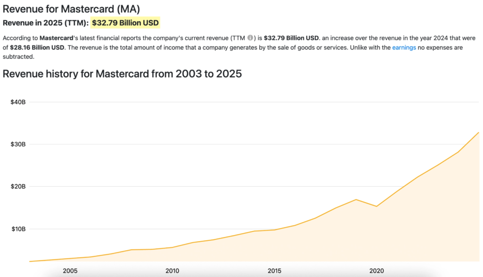Click the chart line's final 2025 endpoint
The height and width of the screenshot is (277, 483).
[478, 133]
